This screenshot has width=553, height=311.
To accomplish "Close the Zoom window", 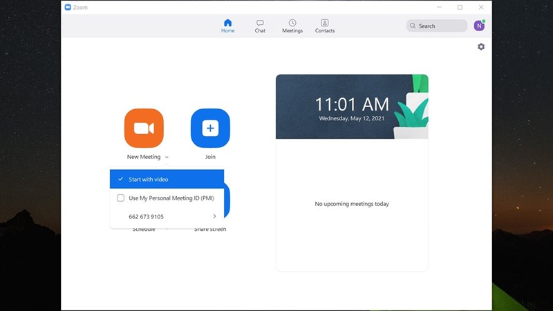I will 481,7.
